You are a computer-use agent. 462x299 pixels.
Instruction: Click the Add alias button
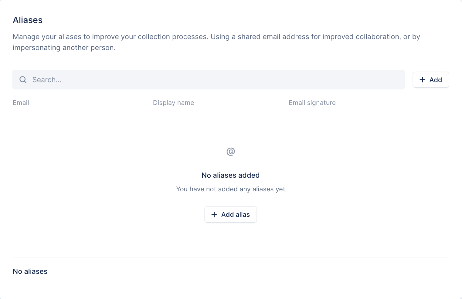pos(230,214)
